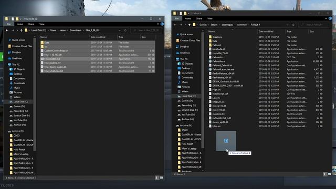Open recent locations dropdown in f4se_0_06_20 window
The height and width of the screenshot is (189, 336).
17,30
